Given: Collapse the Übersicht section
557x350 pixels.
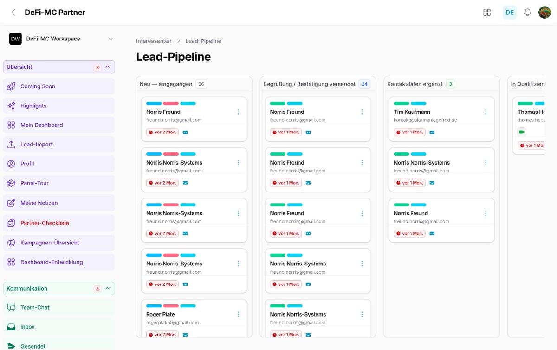Looking at the screenshot, I should click(107, 67).
